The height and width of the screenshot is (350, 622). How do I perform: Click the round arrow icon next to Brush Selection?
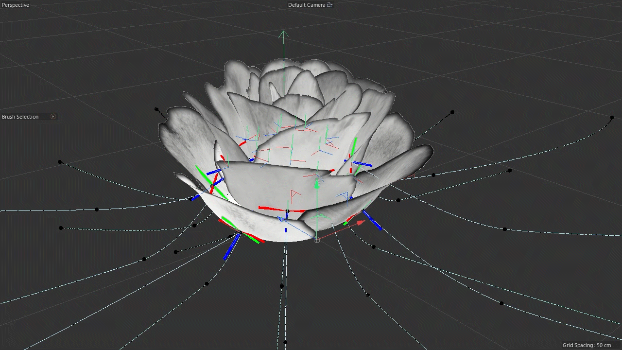53,117
